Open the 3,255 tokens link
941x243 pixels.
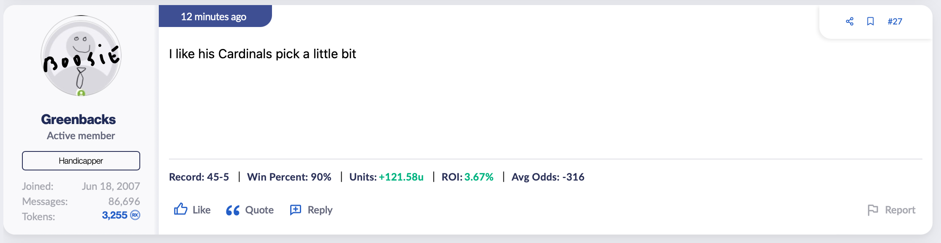tap(114, 215)
